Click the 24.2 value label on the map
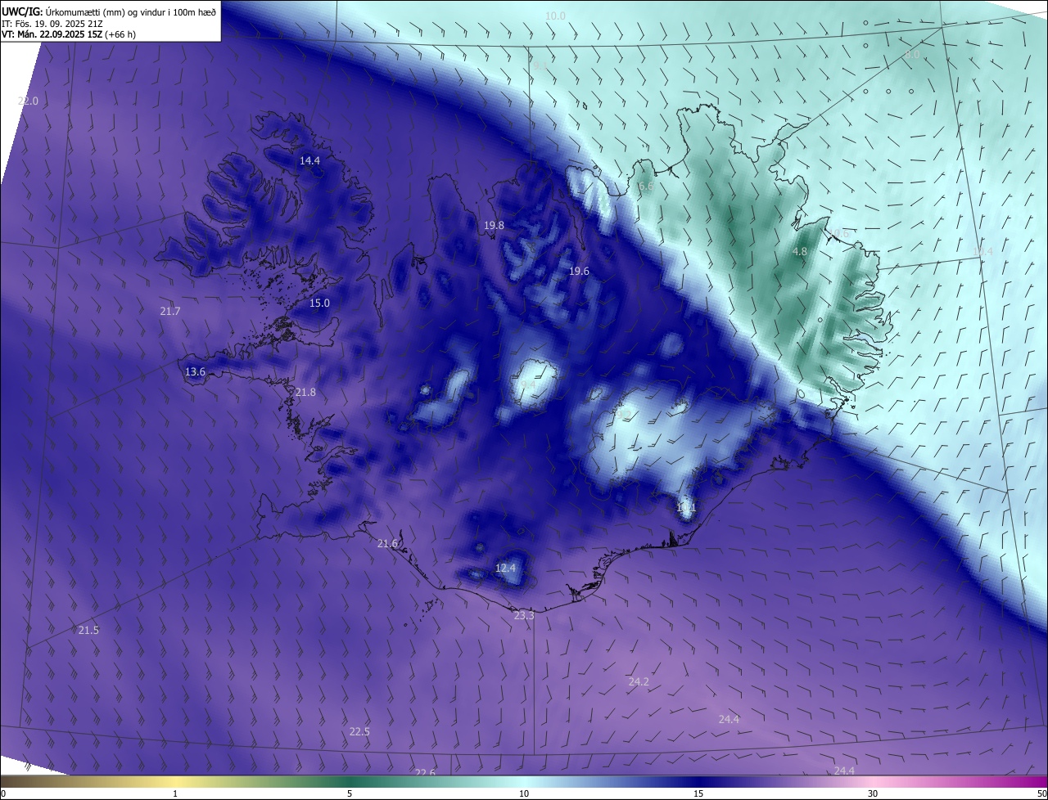The width and height of the screenshot is (1048, 800). pos(639,682)
